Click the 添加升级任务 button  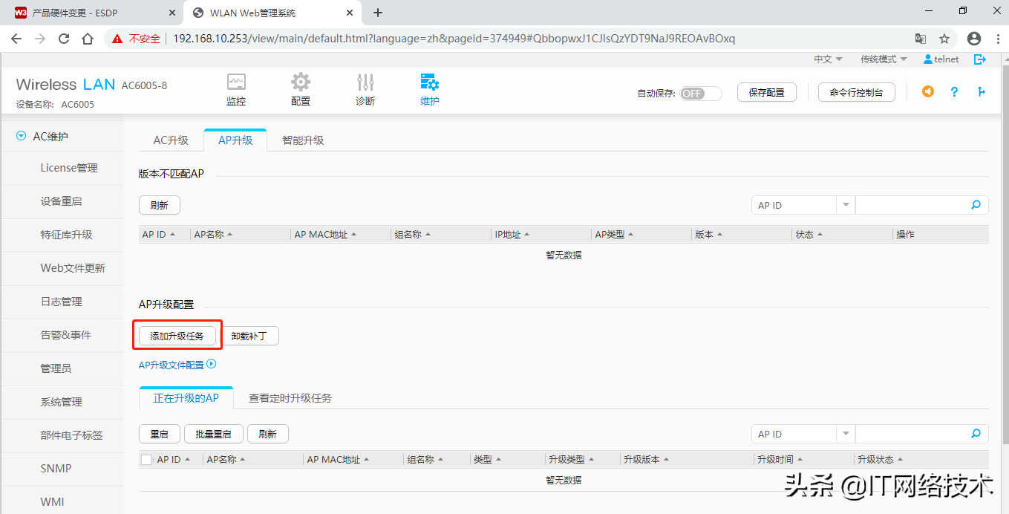177,336
